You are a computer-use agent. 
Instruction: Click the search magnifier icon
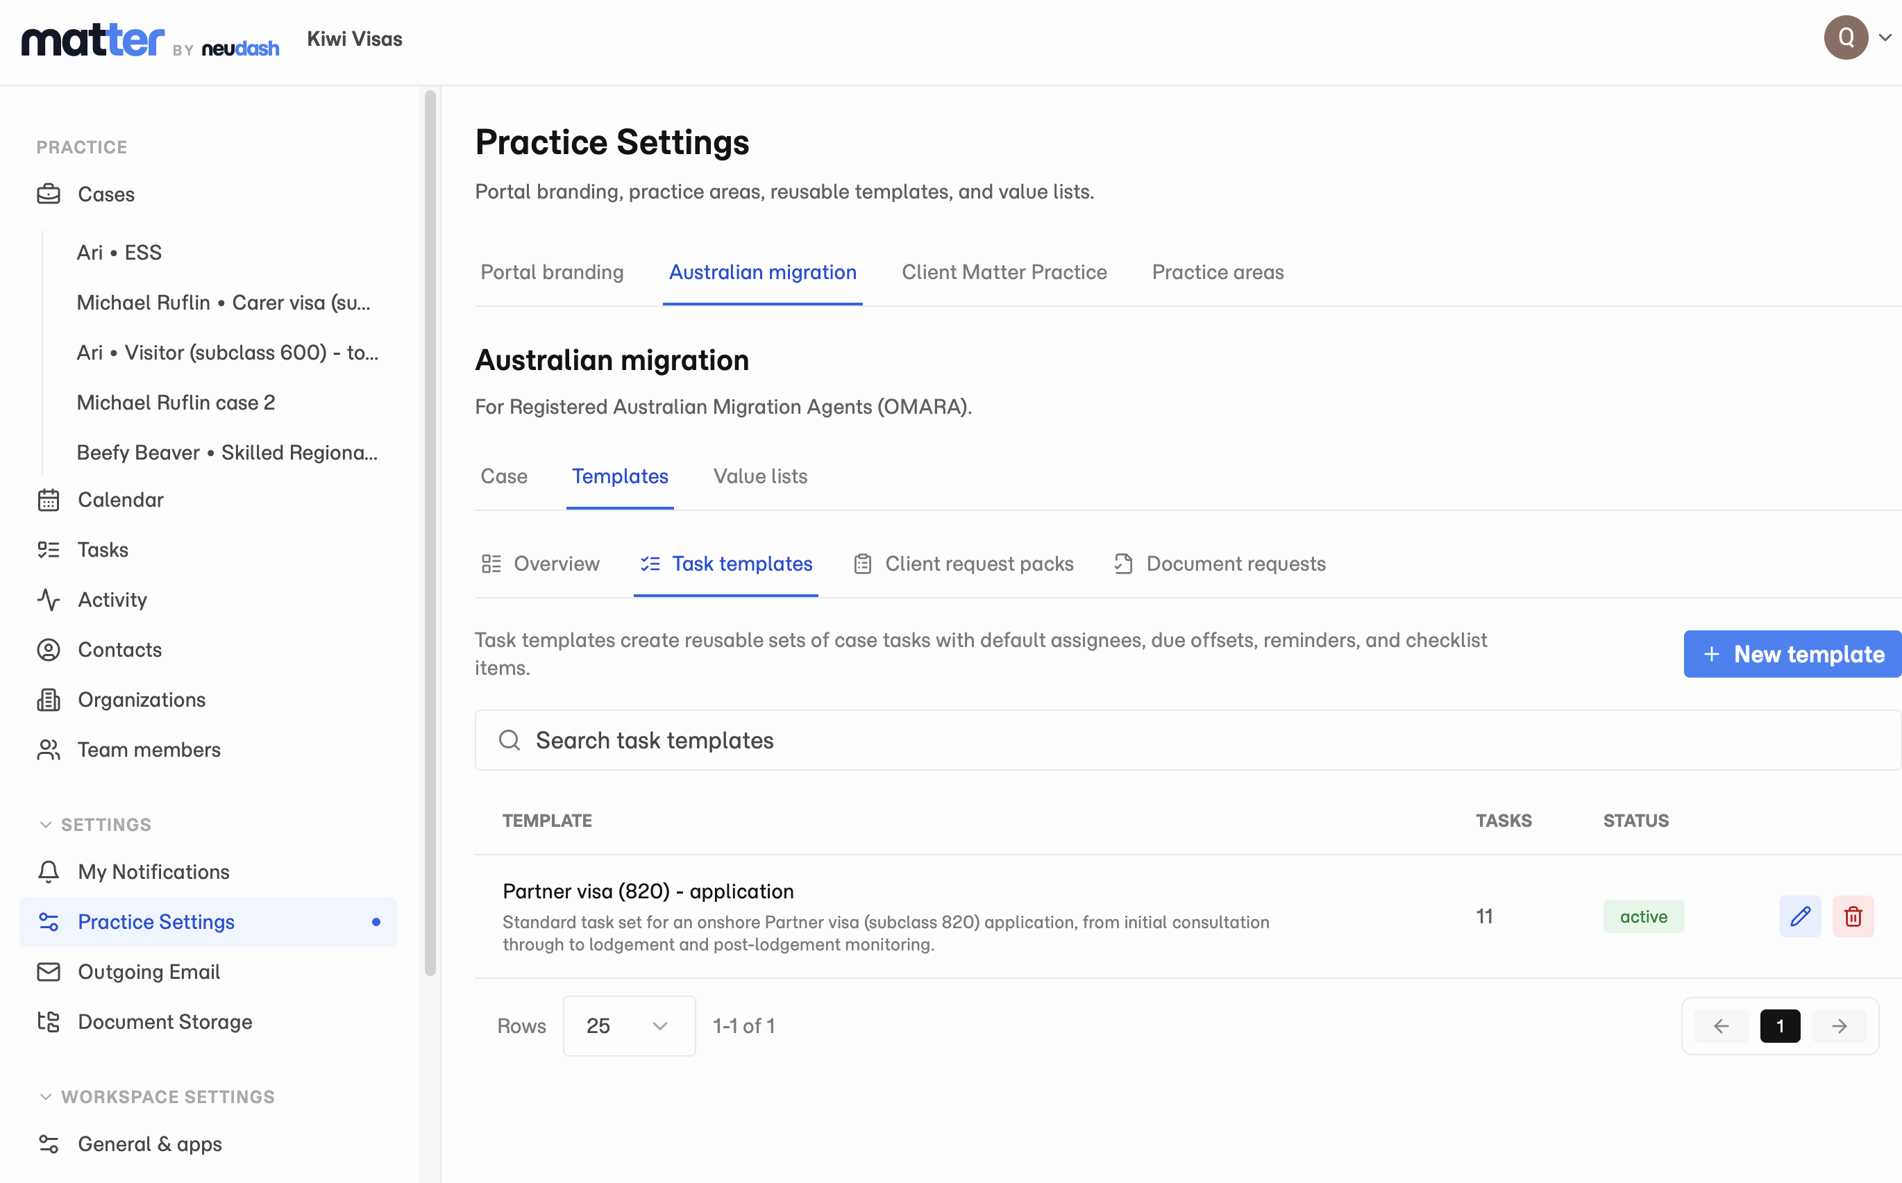[509, 740]
